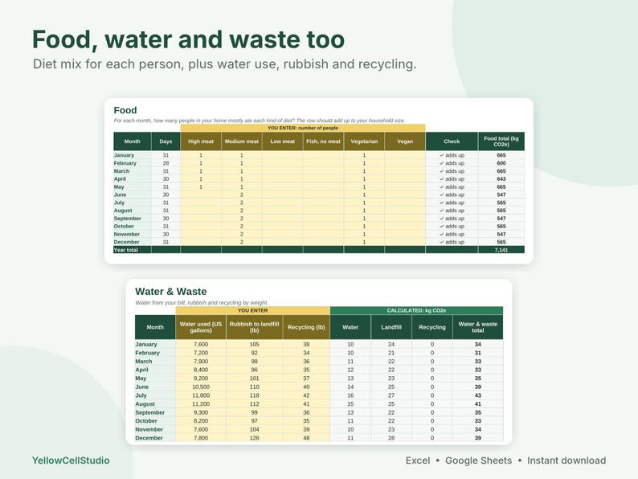Click July's water & waste total 43
This screenshot has height=479, width=638.
pos(477,395)
